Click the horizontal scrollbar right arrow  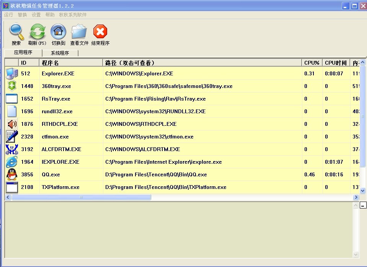click(x=356, y=197)
